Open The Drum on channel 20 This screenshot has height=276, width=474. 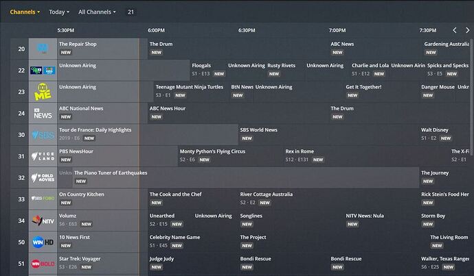(238, 49)
